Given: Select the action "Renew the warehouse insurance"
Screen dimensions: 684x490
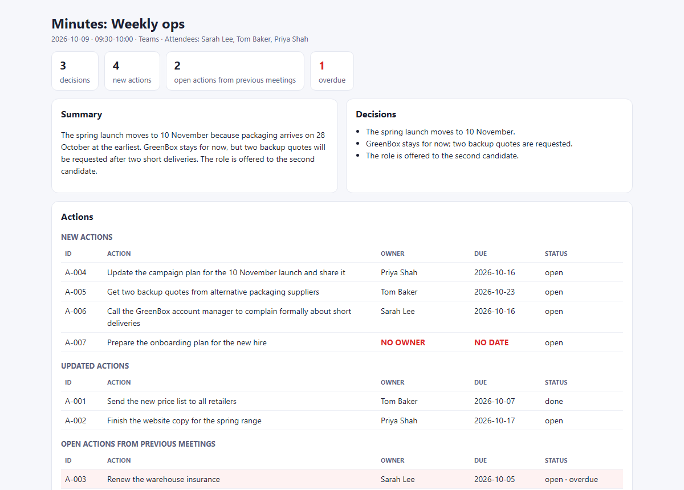Looking at the screenshot, I should tap(164, 479).
